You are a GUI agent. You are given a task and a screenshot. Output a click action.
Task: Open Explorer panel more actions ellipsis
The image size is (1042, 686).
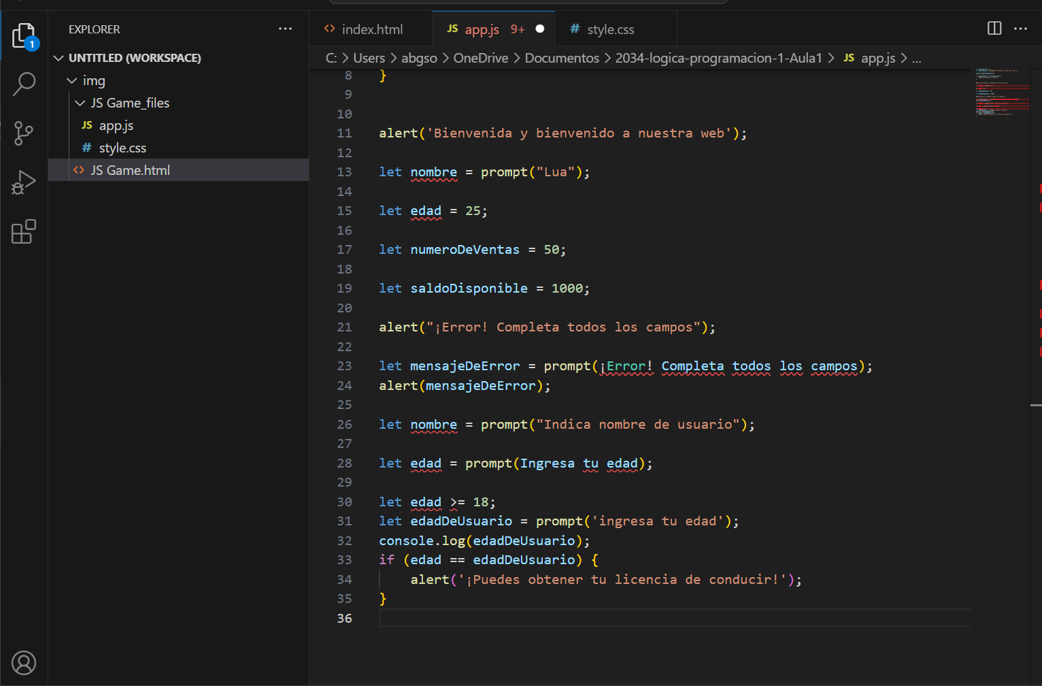point(285,29)
